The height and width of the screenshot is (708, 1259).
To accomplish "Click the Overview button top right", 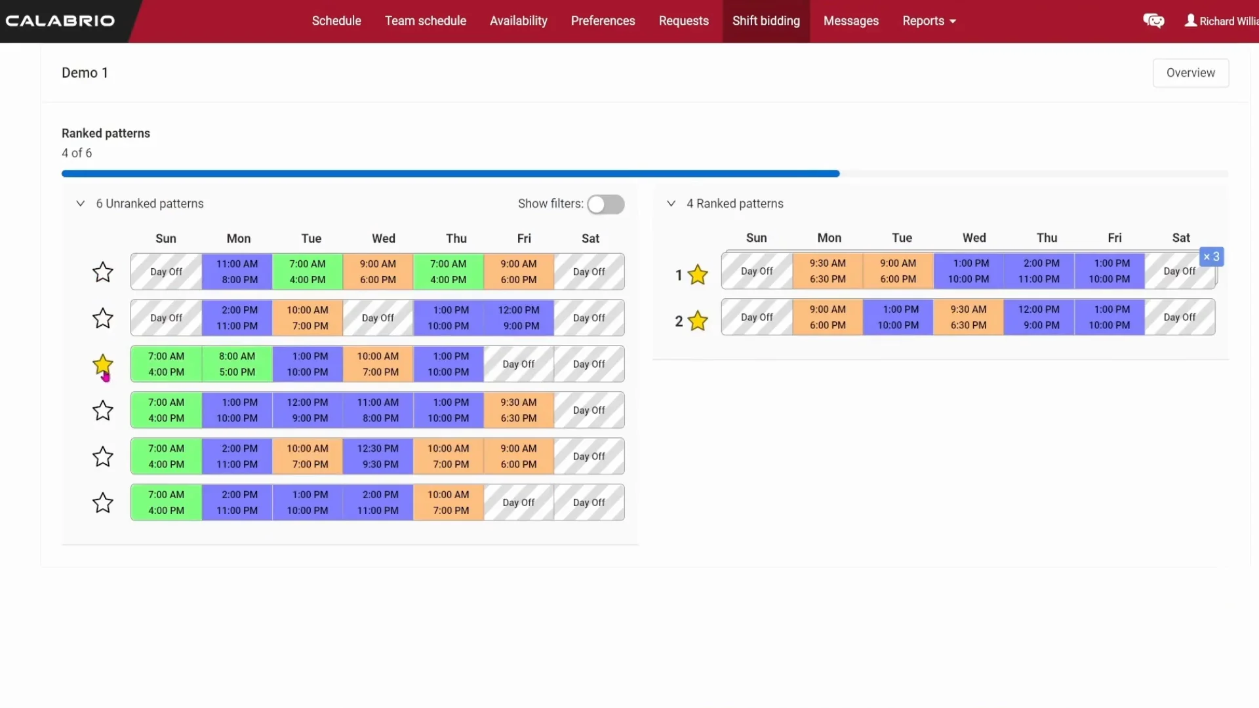I will pyautogui.click(x=1191, y=73).
